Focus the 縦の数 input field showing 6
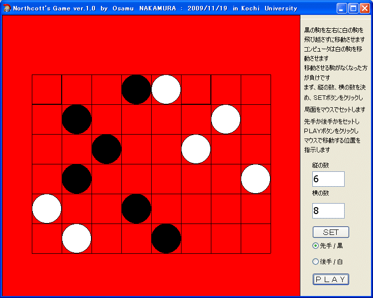This screenshot has height=298, width=373. (328, 179)
